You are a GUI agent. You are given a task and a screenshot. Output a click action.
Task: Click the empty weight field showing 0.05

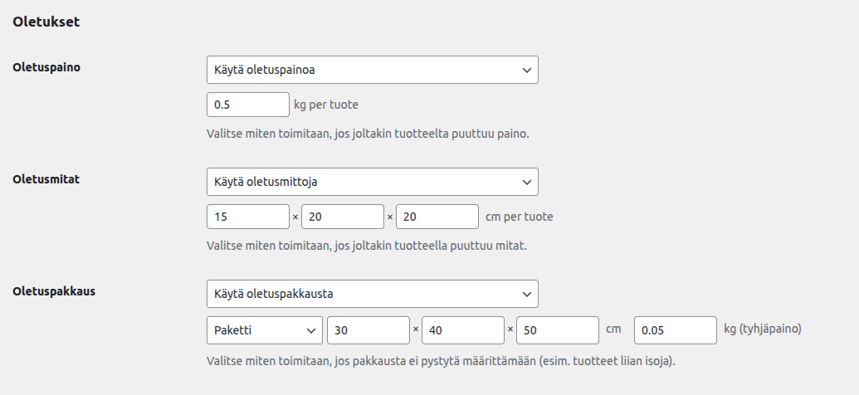tap(675, 329)
